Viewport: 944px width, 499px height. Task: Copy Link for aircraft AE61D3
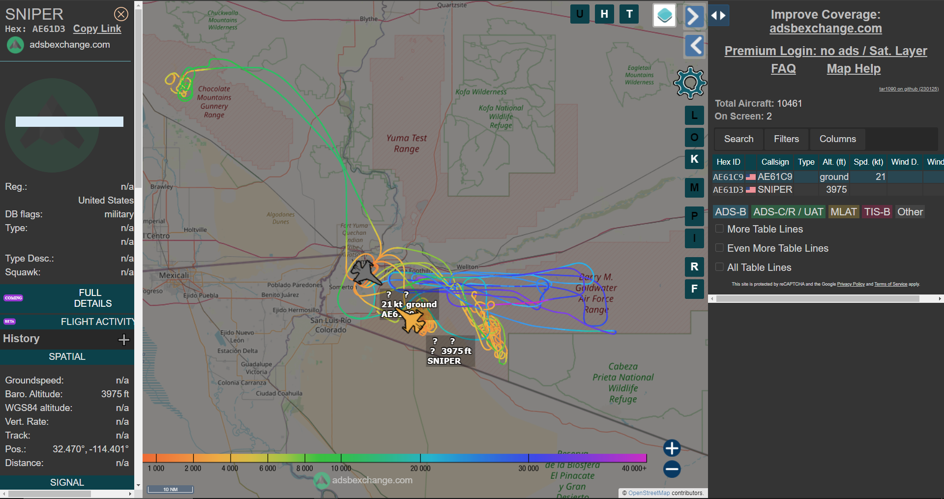coord(97,29)
